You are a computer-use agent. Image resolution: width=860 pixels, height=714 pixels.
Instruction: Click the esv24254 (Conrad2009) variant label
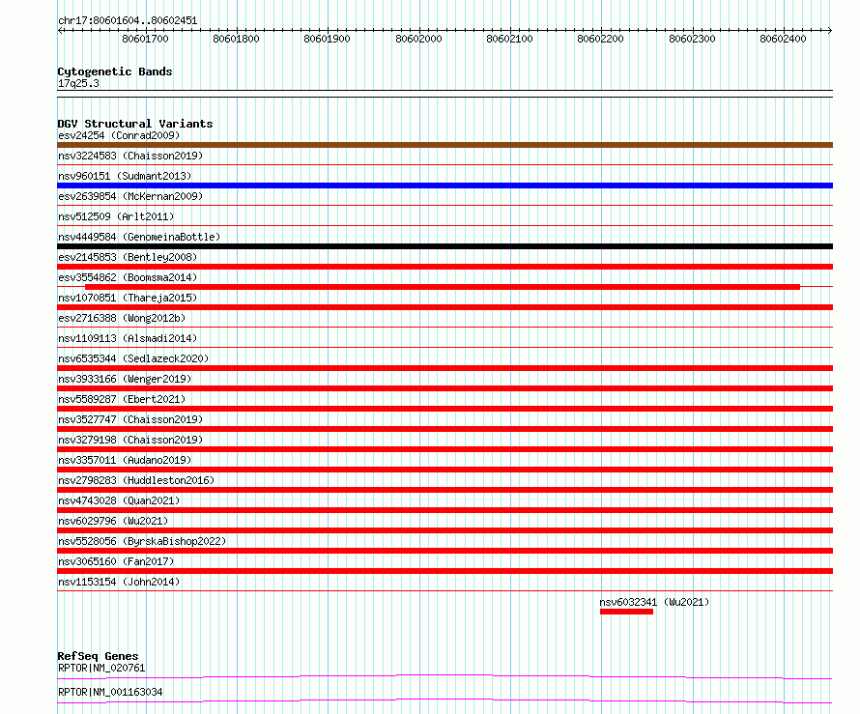119,135
